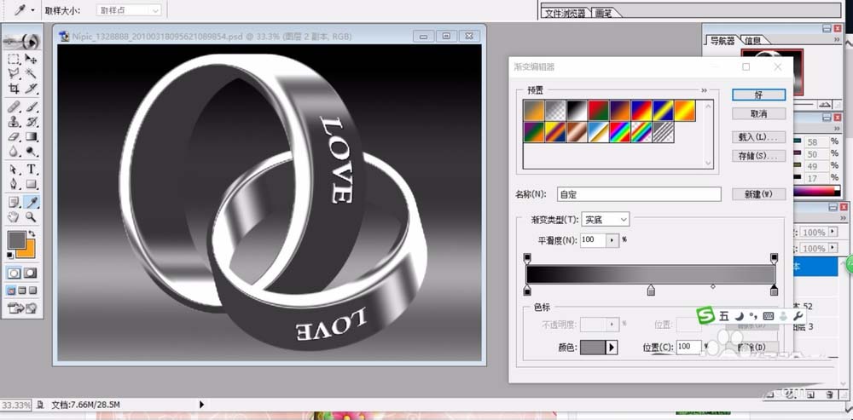Select the Notes tool
This screenshot has height=420, width=853.
click(x=15, y=202)
